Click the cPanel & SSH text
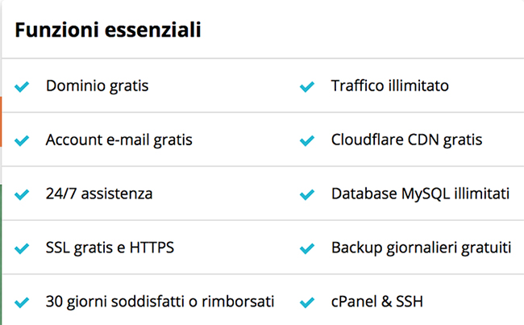Image resolution: width=524 pixels, height=325 pixels. [x=376, y=302]
